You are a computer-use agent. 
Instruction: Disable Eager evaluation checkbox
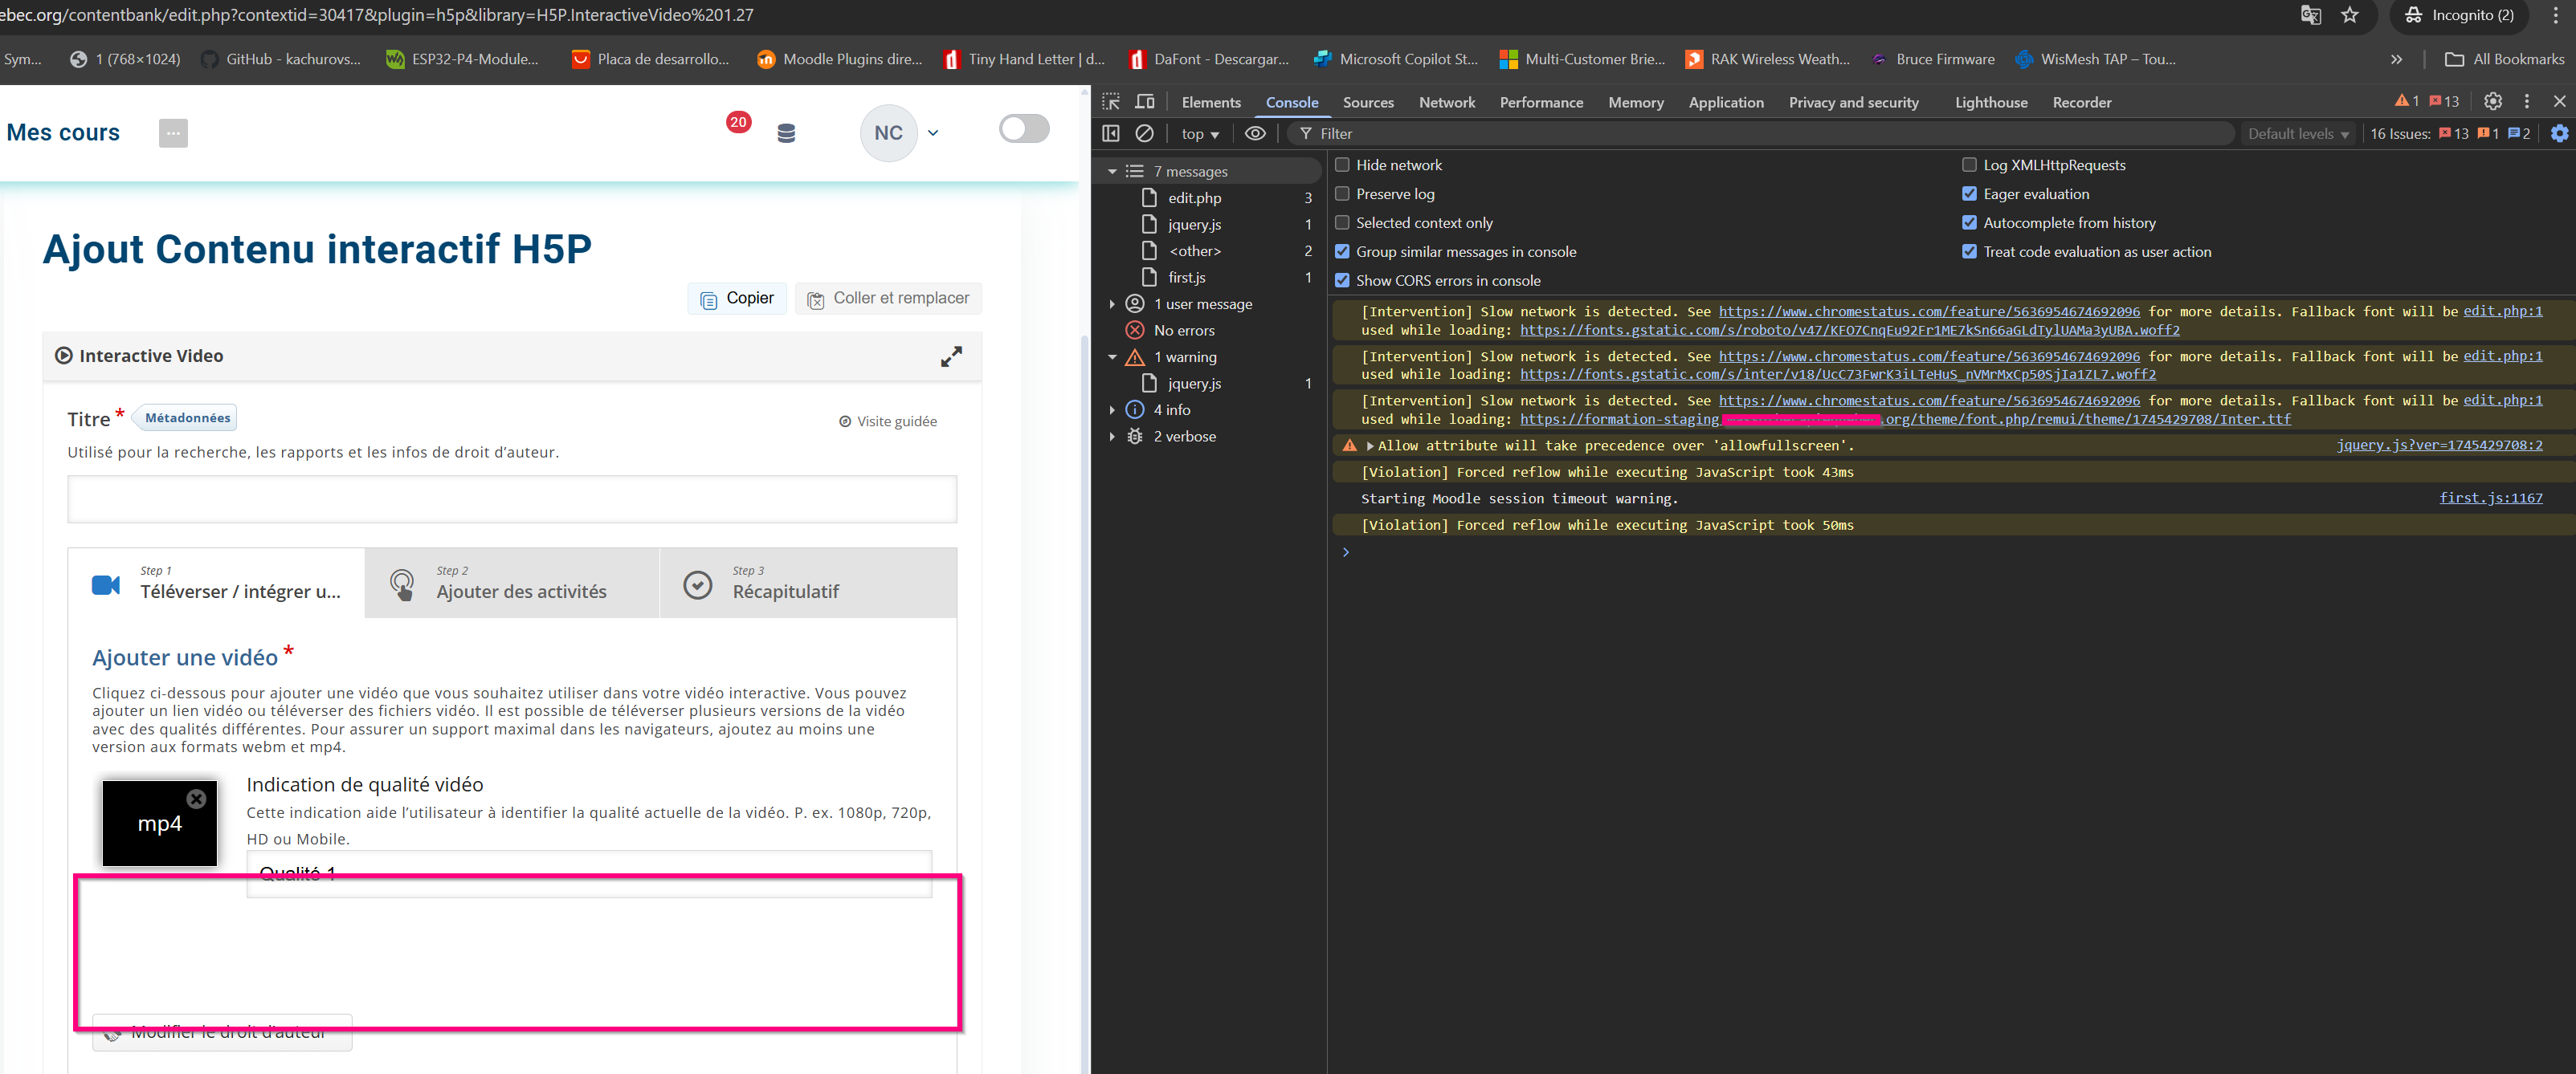click(x=1969, y=193)
